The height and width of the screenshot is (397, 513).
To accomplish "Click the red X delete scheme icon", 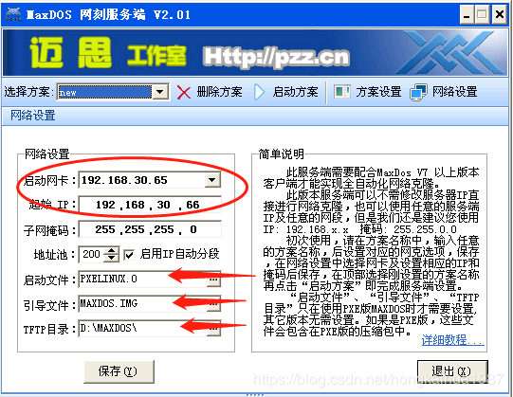I will point(184,92).
